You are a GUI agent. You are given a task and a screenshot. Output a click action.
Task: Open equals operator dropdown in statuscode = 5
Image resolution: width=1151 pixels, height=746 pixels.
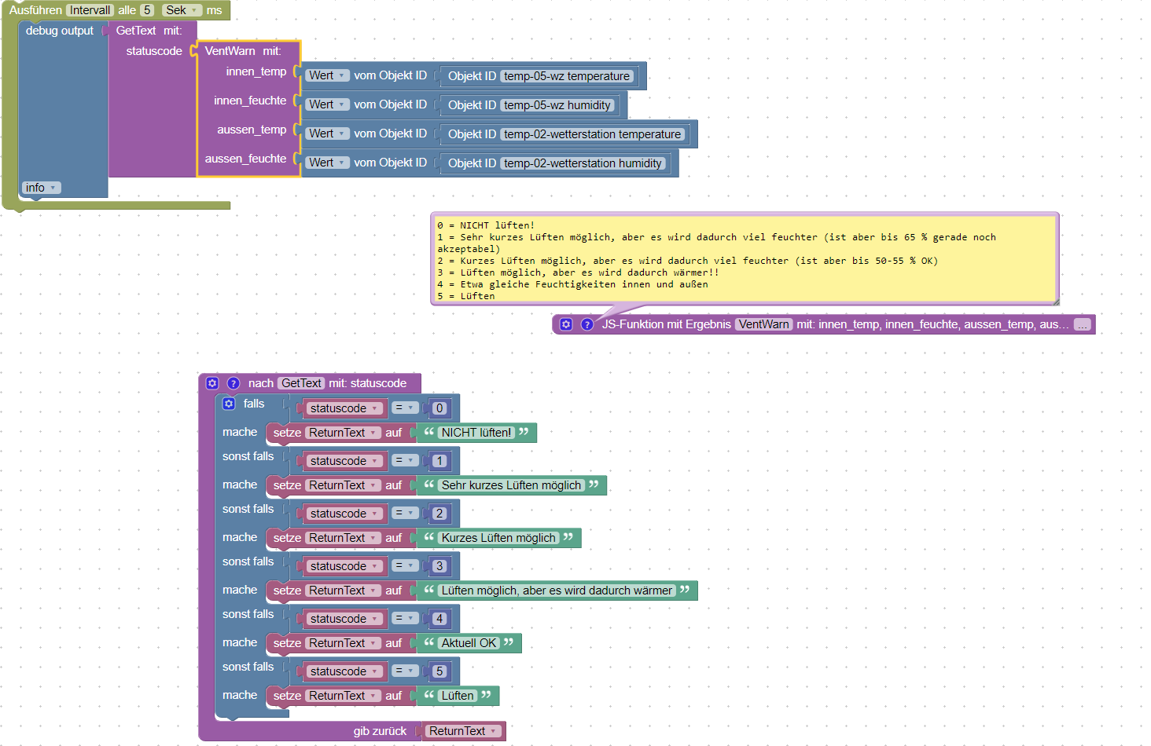pos(406,671)
